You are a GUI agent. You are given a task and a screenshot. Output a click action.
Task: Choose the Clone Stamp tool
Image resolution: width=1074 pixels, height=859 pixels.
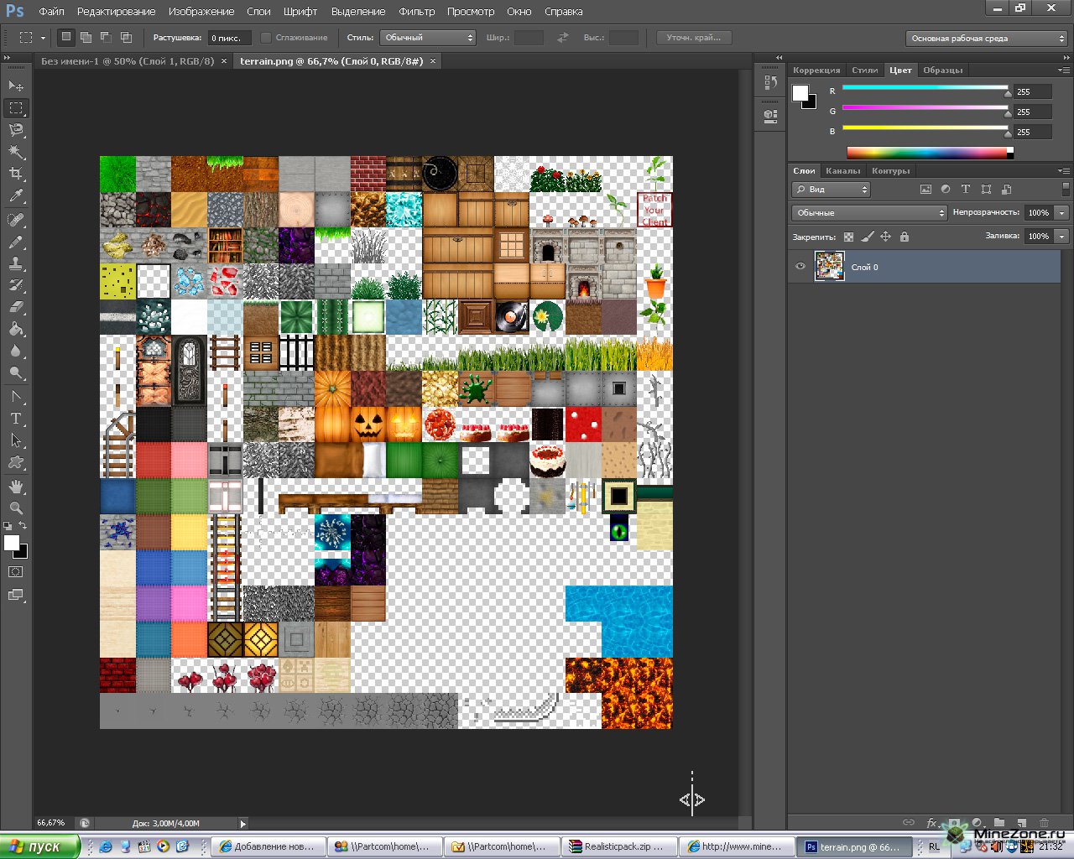pos(16,263)
